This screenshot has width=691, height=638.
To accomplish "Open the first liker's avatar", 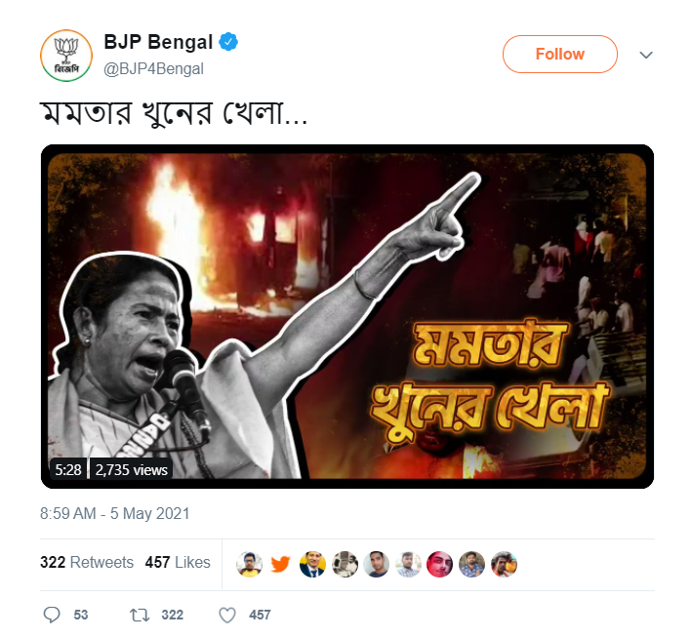I will [x=249, y=564].
